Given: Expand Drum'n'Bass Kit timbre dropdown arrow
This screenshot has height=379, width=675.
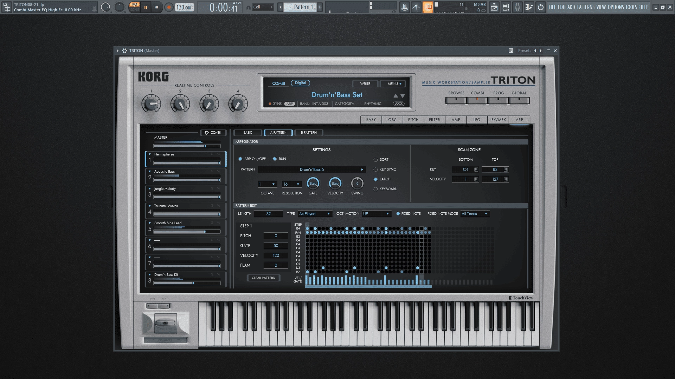Looking at the screenshot, I should [150, 274].
